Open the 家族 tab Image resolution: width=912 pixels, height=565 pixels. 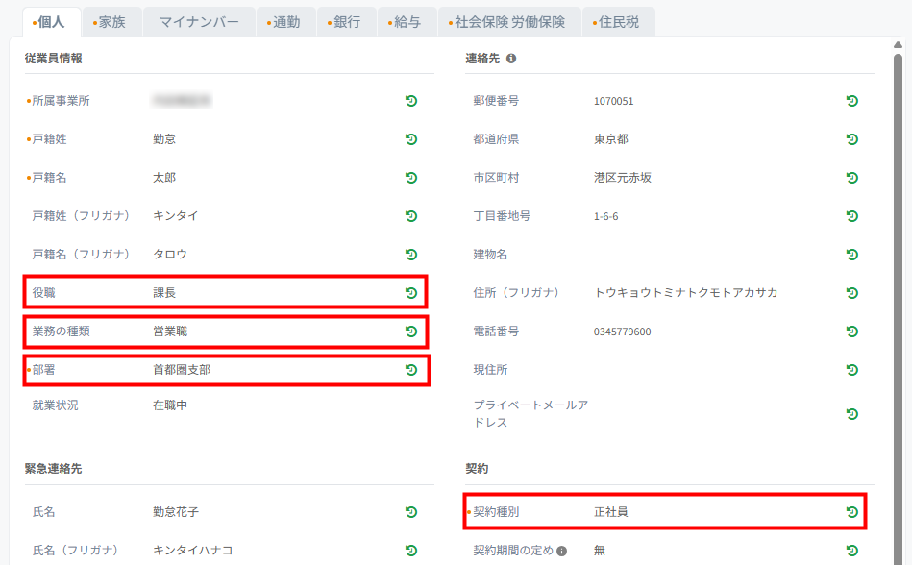pyautogui.click(x=111, y=22)
